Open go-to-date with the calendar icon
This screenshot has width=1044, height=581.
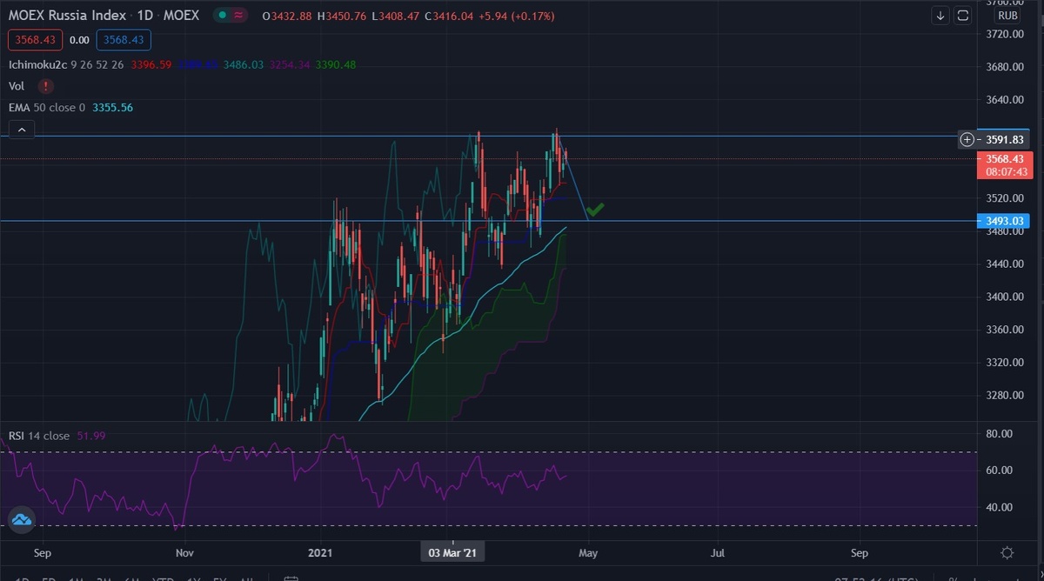tap(291, 576)
